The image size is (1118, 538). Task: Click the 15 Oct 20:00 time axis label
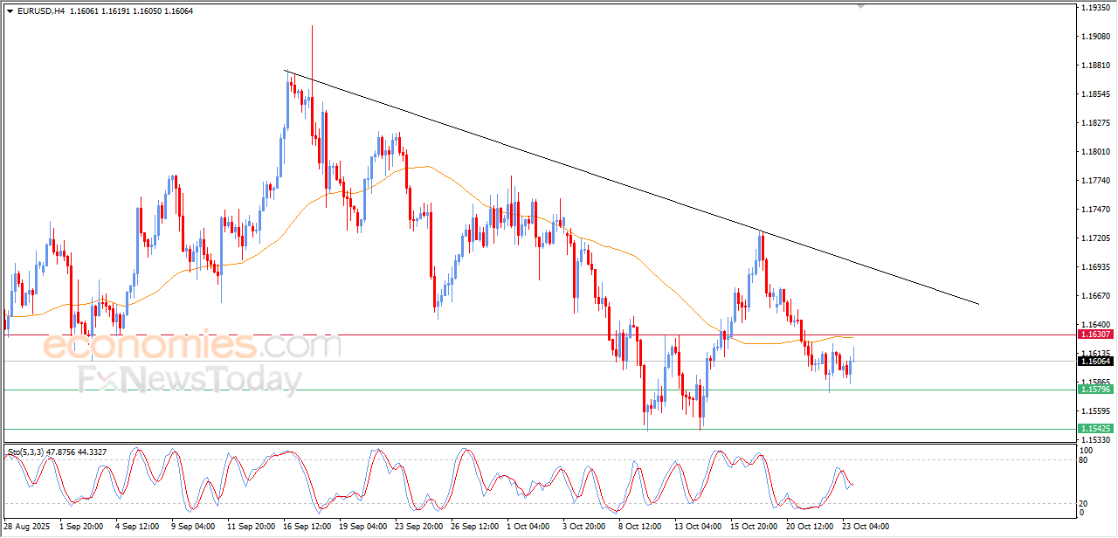[755, 527]
